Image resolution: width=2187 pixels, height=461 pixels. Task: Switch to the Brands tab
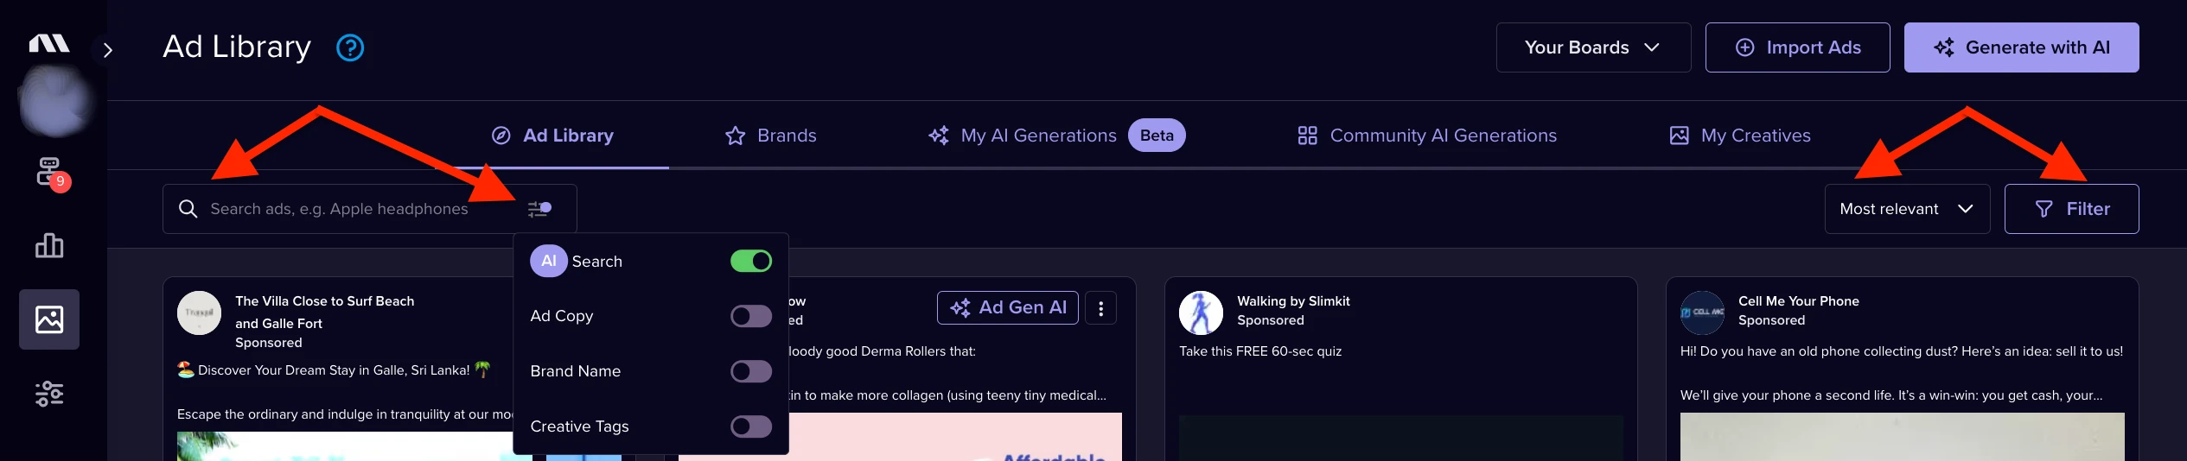[770, 136]
